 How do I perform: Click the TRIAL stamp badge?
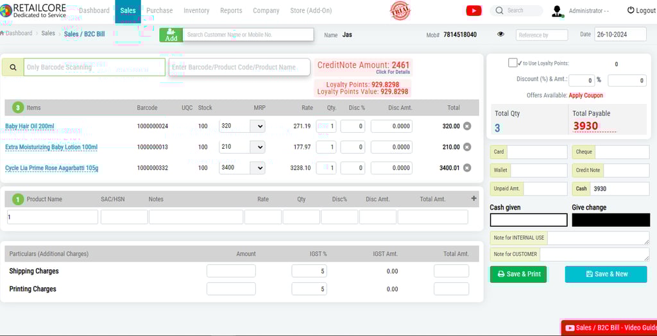pos(400,11)
